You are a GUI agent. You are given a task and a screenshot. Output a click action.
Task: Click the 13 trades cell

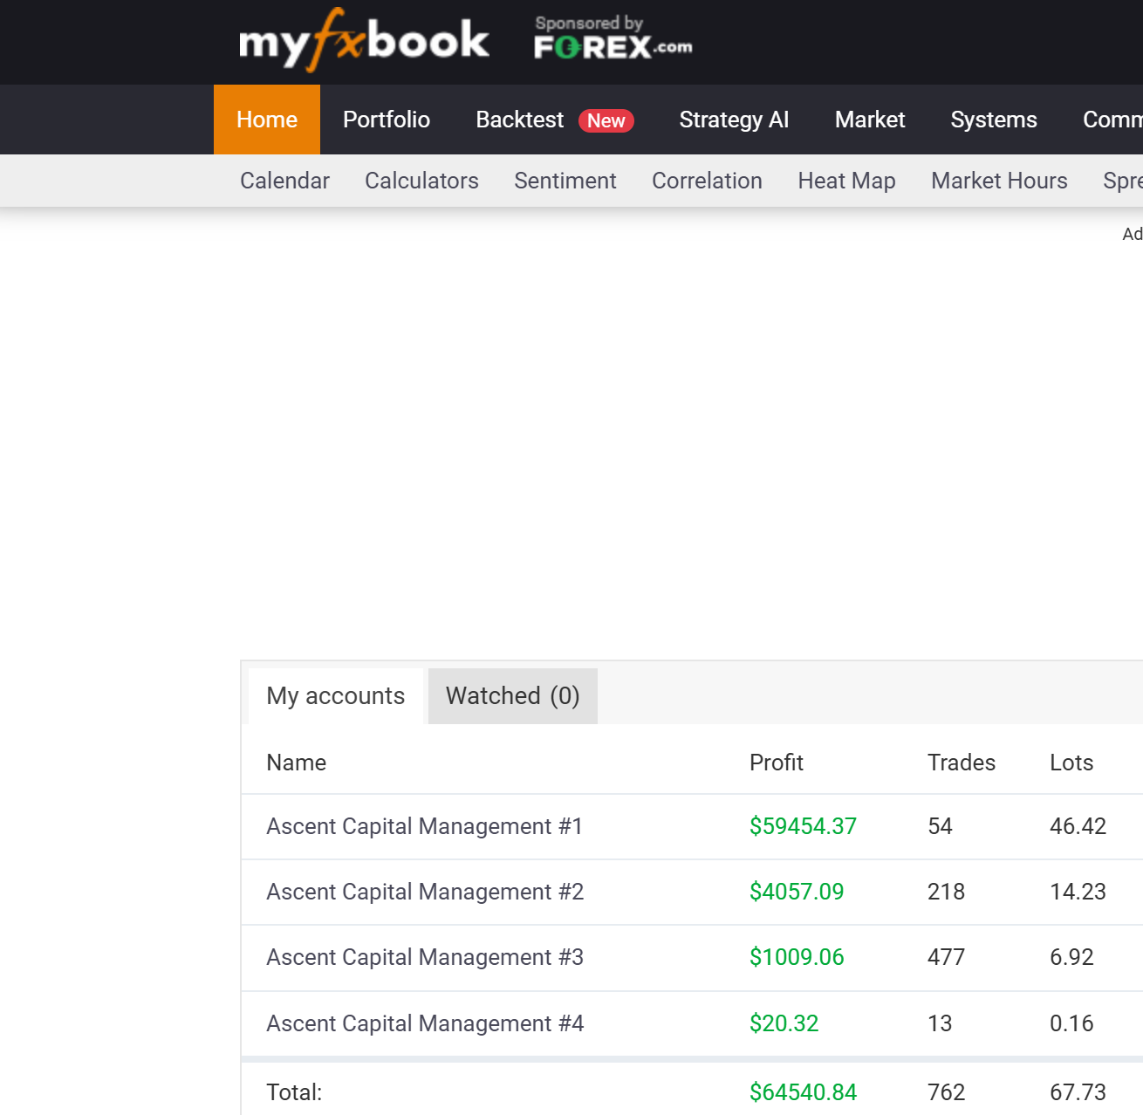940,1023
